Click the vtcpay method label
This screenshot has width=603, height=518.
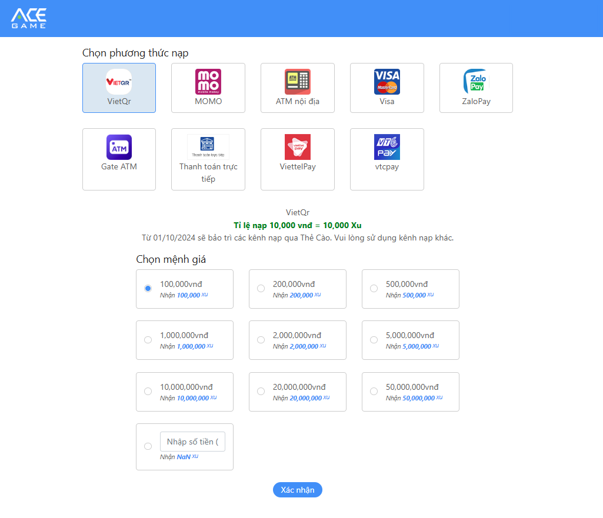pos(387,167)
